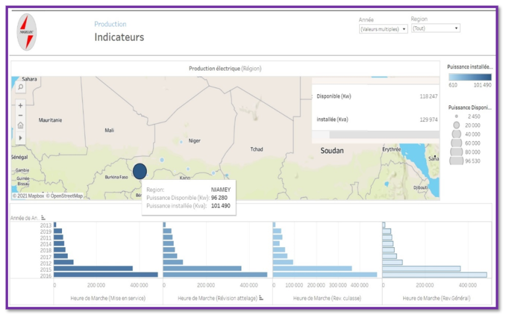Zoom out on the map
Screen dimensions: 506x315
click(20, 115)
